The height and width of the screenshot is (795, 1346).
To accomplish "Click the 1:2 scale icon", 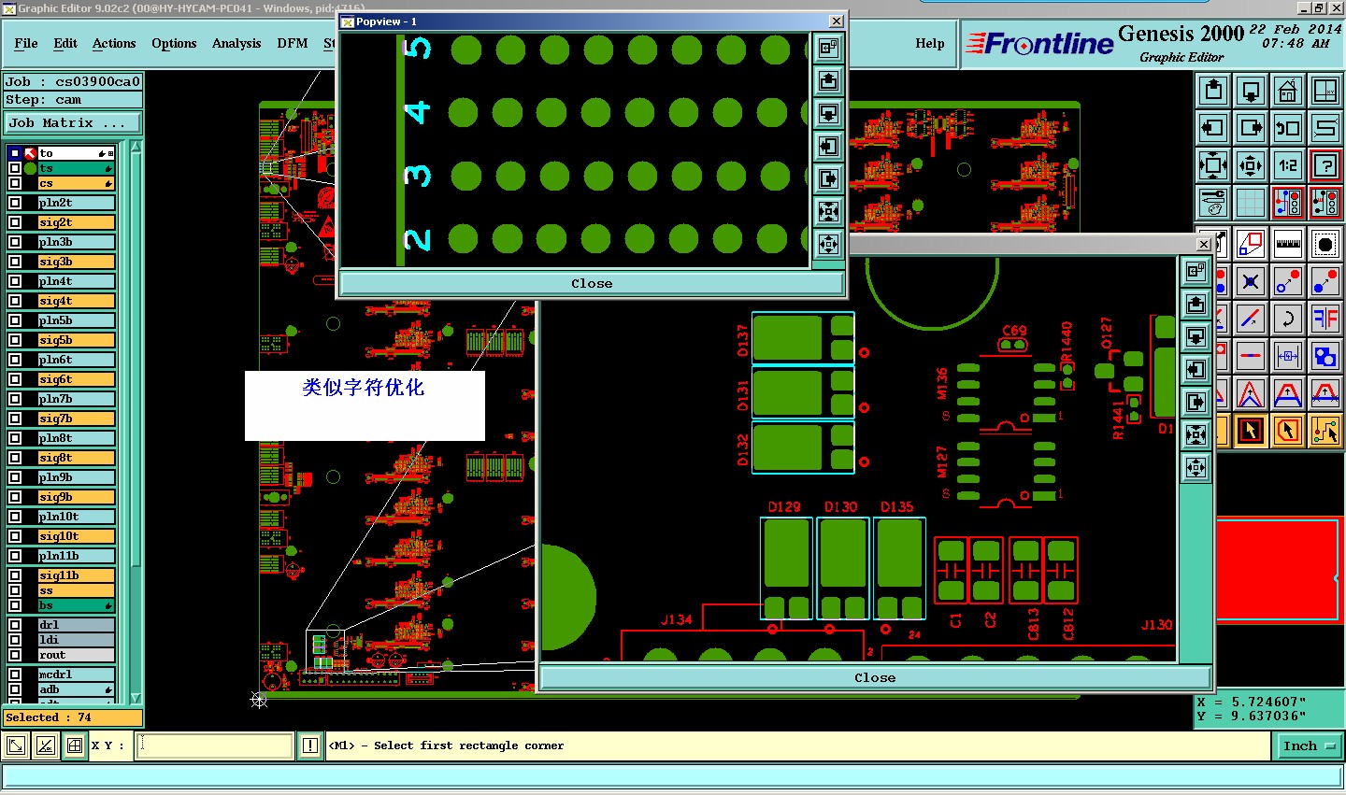I will point(1288,165).
